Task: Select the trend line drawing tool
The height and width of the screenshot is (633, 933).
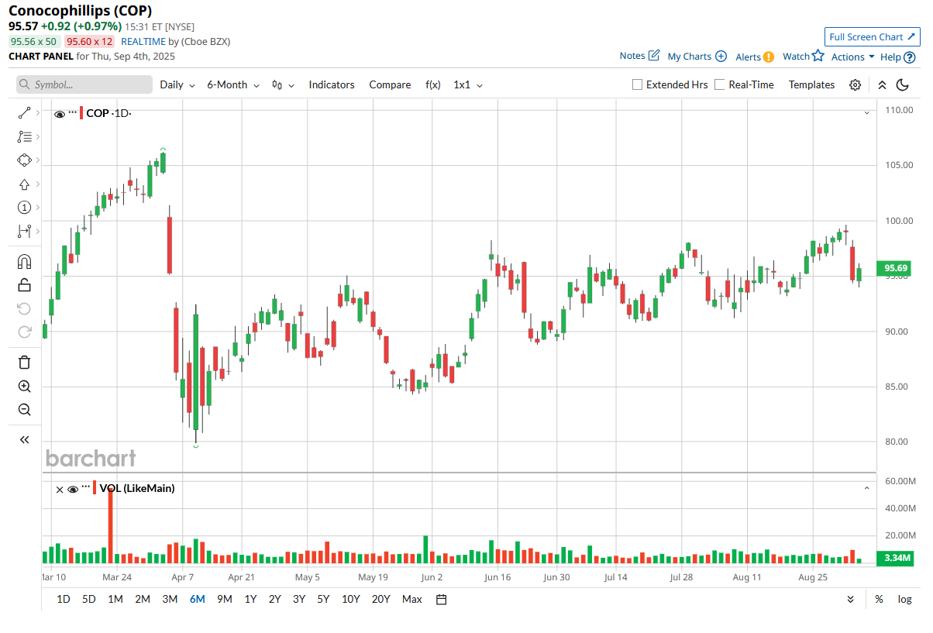Action: (24, 113)
